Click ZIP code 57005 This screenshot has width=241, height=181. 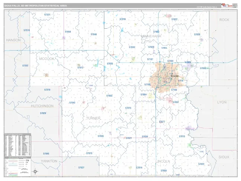pyautogui.click(x=188, y=62)
